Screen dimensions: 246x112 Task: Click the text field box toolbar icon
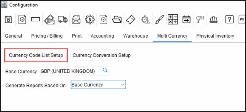(x=36, y=20)
